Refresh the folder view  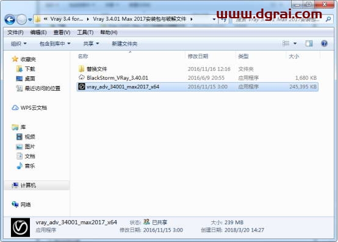(224, 20)
